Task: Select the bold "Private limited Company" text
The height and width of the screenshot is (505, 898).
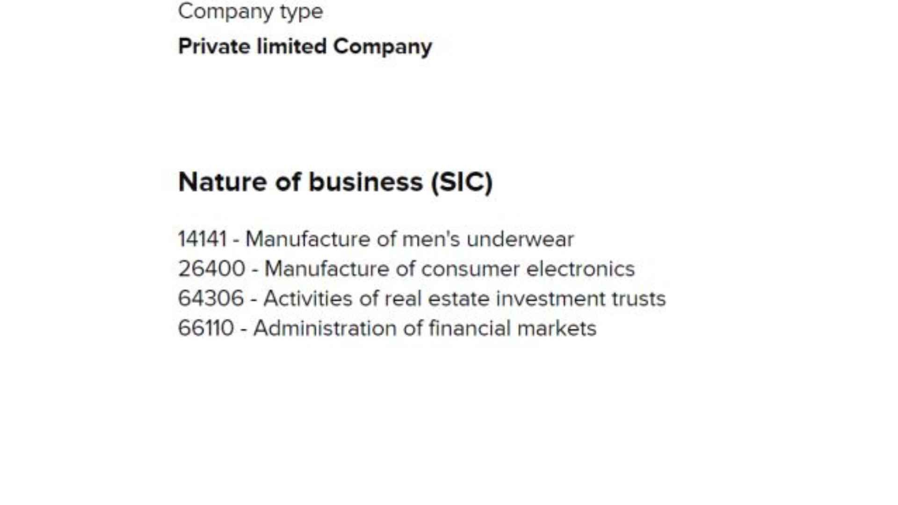Action: tap(305, 47)
